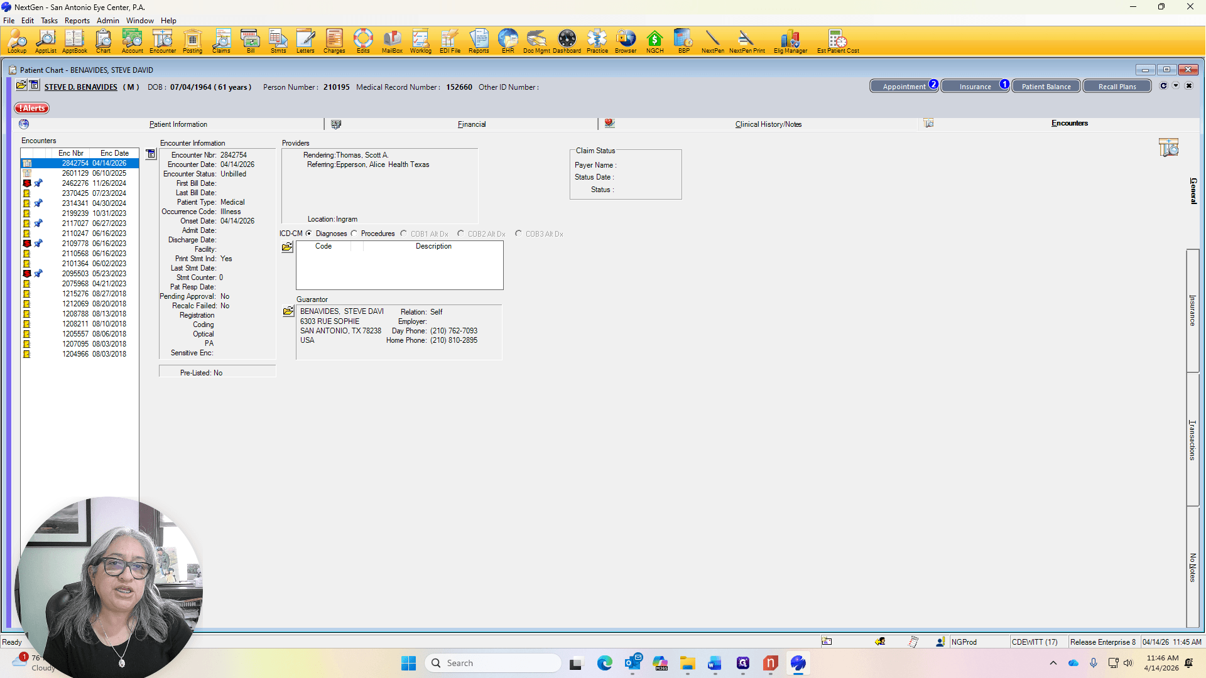This screenshot has height=678, width=1206.
Task: Open the Worklog toolbar icon
Action: pos(421,41)
